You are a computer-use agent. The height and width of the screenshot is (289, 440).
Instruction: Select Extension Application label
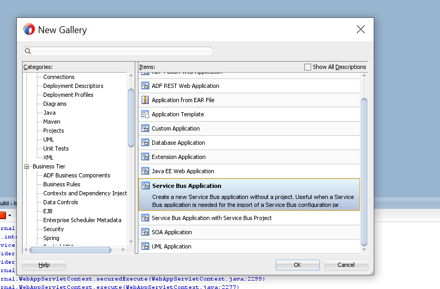178,157
